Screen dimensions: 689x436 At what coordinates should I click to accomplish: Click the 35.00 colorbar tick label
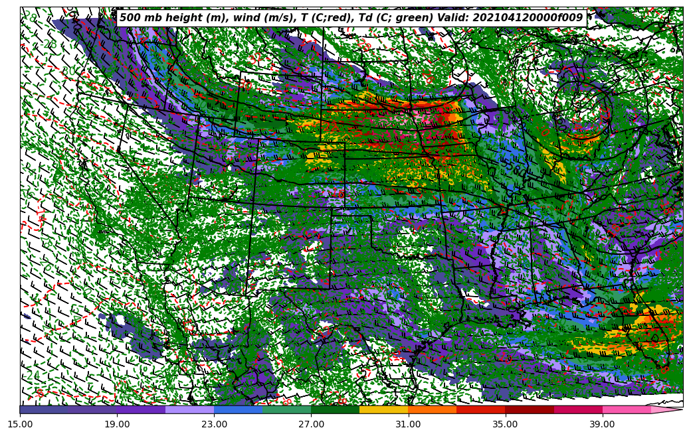(x=506, y=425)
